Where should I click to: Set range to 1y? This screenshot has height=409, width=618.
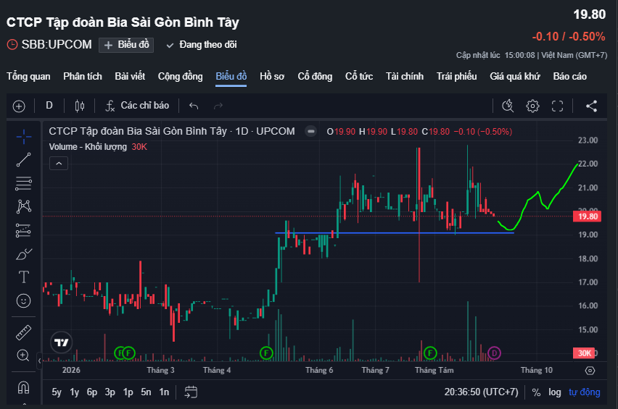pyautogui.click(x=75, y=392)
